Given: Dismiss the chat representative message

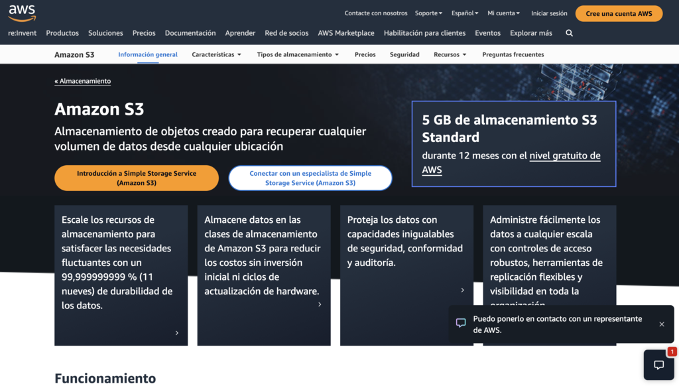Looking at the screenshot, I should [661, 324].
